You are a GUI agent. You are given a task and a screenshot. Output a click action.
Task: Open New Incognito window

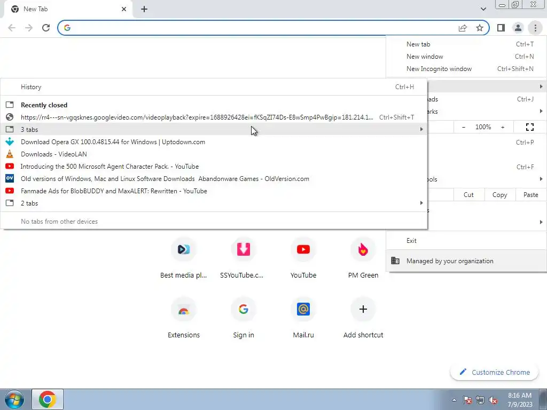click(x=467, y=69)
